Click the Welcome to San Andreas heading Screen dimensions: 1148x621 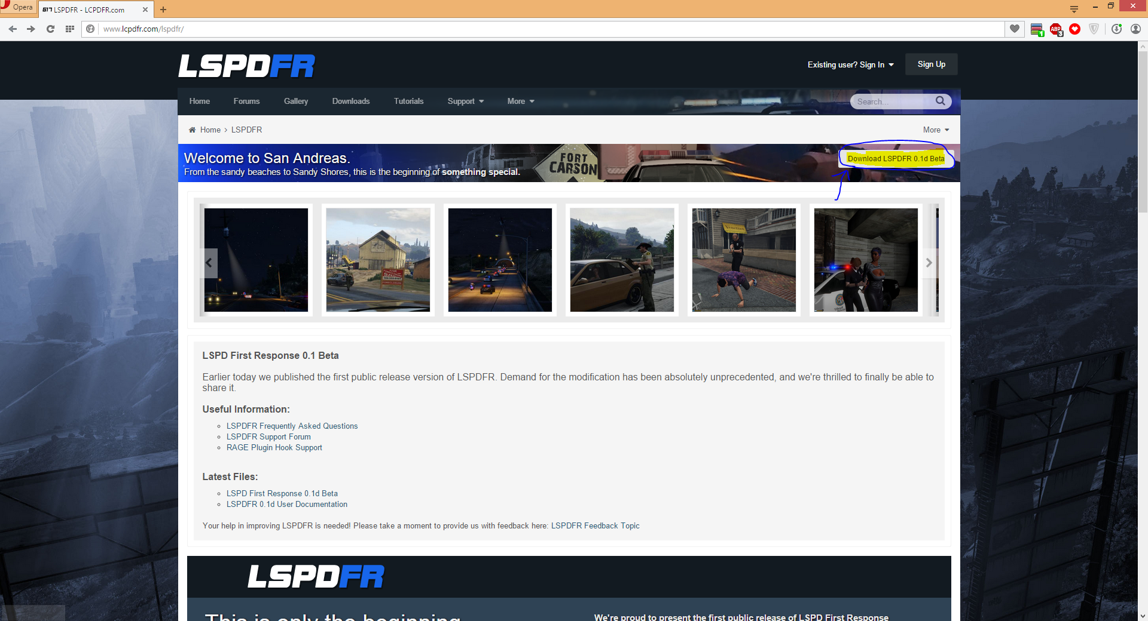tap(267, 158)
